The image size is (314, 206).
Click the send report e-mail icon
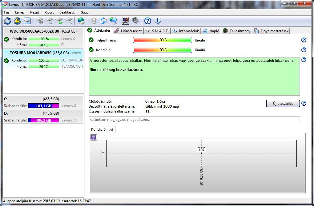click(x=103, y=21)
